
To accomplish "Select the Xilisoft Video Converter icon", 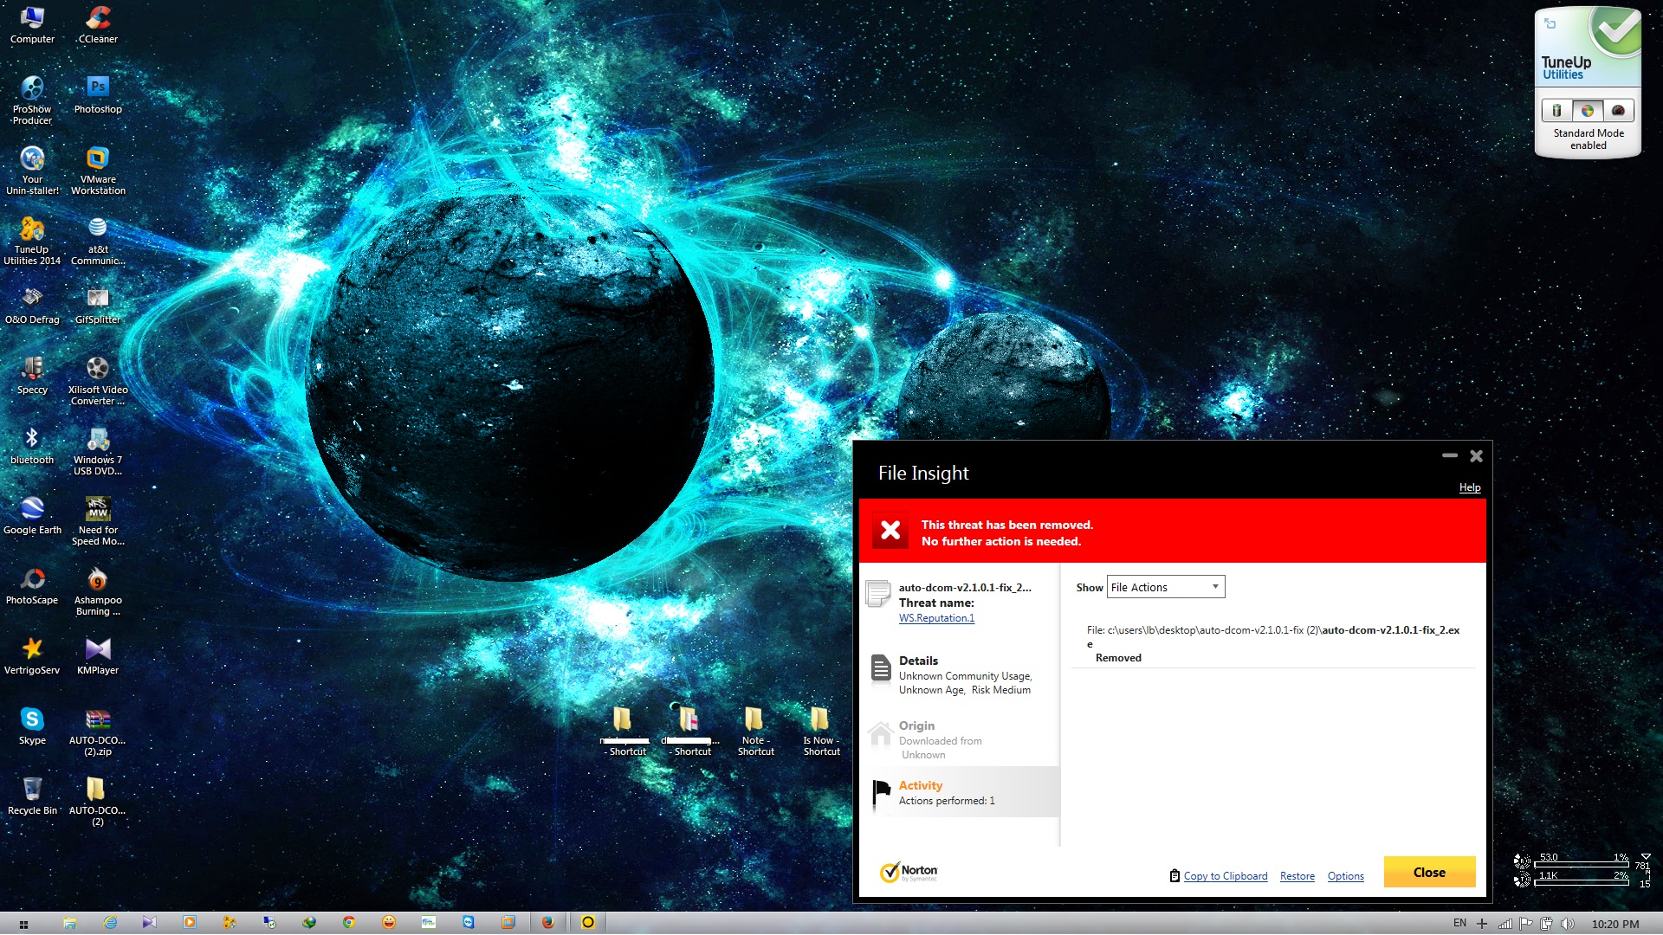I will 98,381.
